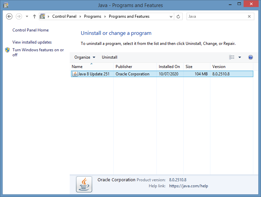Refresh the Programs and Features list
The image size is (261, 197).
click(178, 16)
